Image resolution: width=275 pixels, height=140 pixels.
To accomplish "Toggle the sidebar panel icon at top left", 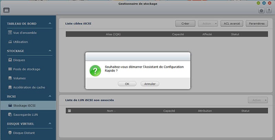I will (6, 10).
